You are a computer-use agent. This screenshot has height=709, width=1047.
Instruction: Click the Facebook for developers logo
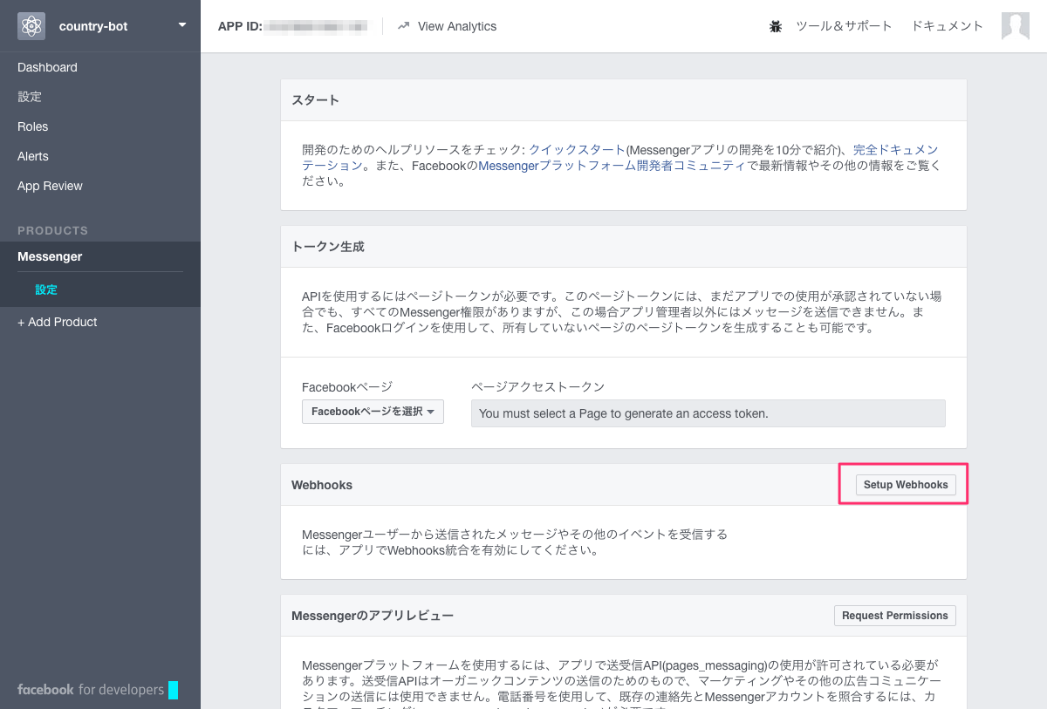coord(91,690)
